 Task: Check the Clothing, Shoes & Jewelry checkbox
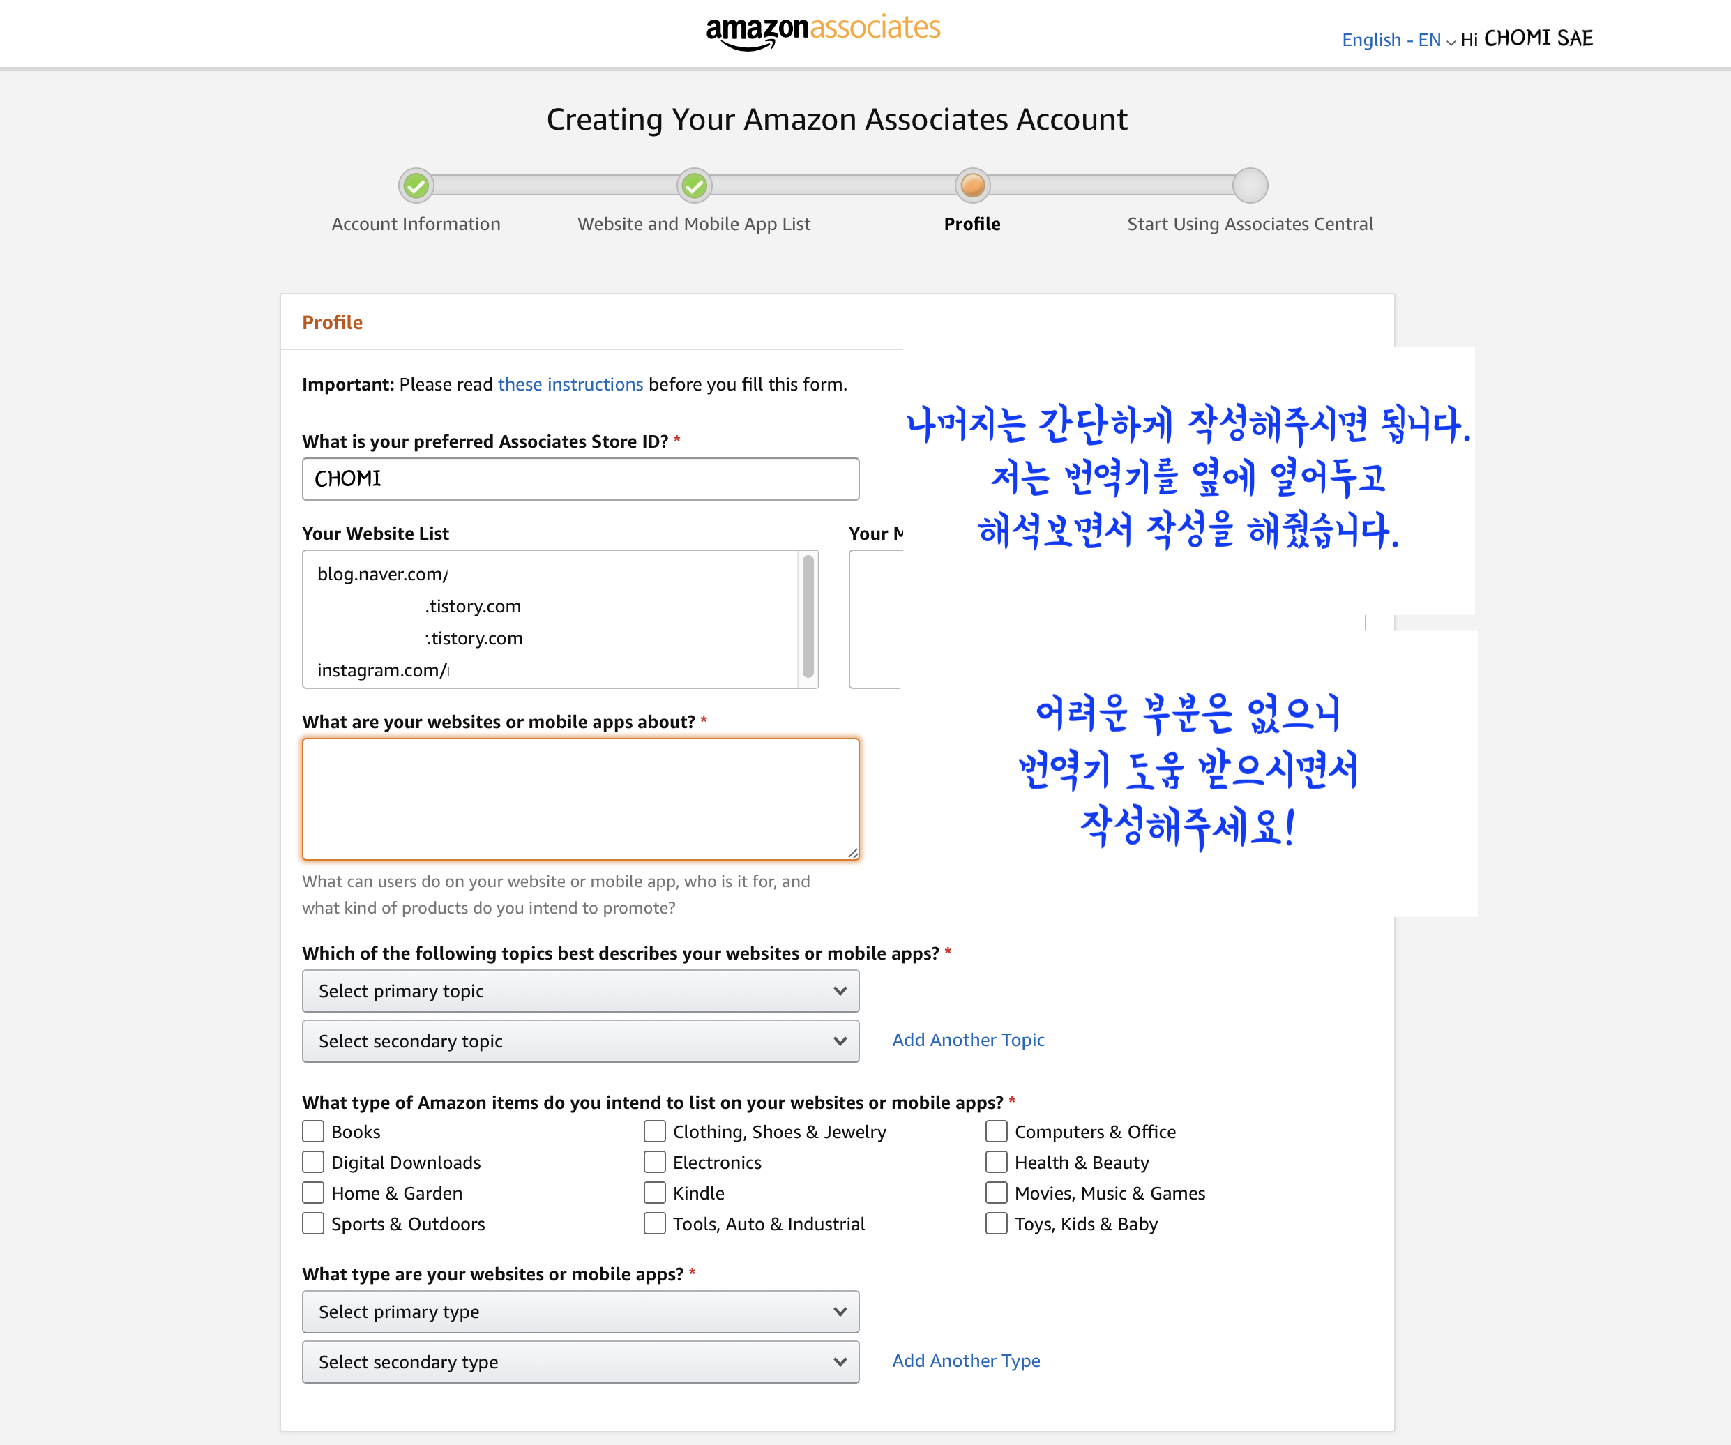tap(654, 1131)
